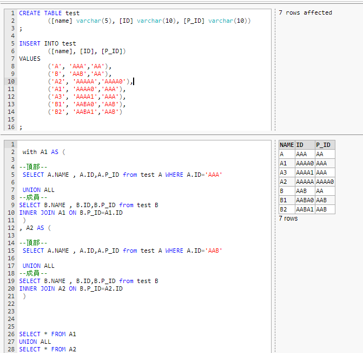The width and height of the screenshot is (363, 353).
Task: Select result cell 'AAAAA' in the A2 row
Action: coord(305,182)
